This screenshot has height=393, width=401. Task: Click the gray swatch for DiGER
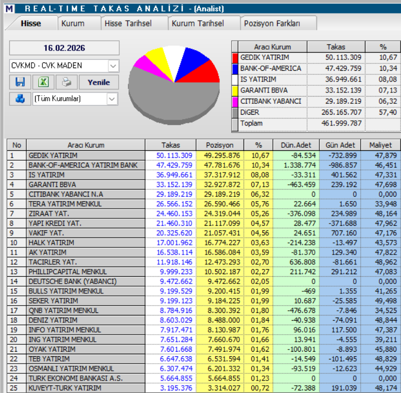click(x=235, y=113)
